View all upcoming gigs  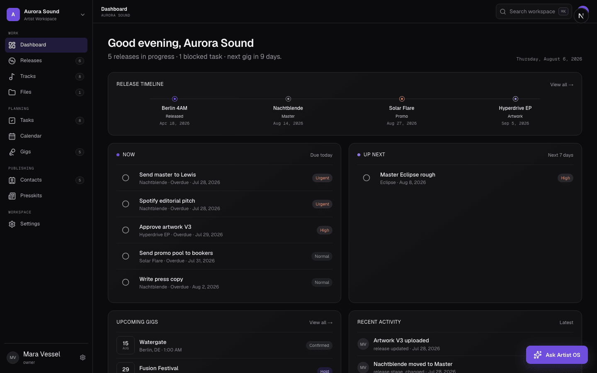click(321, 322)
